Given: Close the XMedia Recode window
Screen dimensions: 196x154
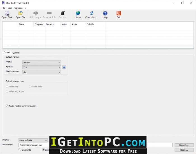Looking at the screenshot, I should point(191,3).
